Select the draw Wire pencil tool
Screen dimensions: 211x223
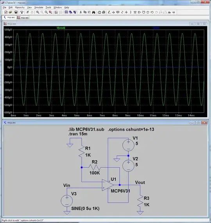pyautogui.click(x=109, y=12)
